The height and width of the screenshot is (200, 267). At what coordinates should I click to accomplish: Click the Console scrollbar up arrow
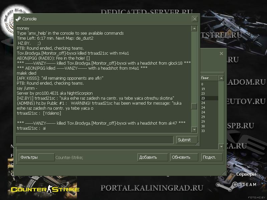(x=194, y=28)
